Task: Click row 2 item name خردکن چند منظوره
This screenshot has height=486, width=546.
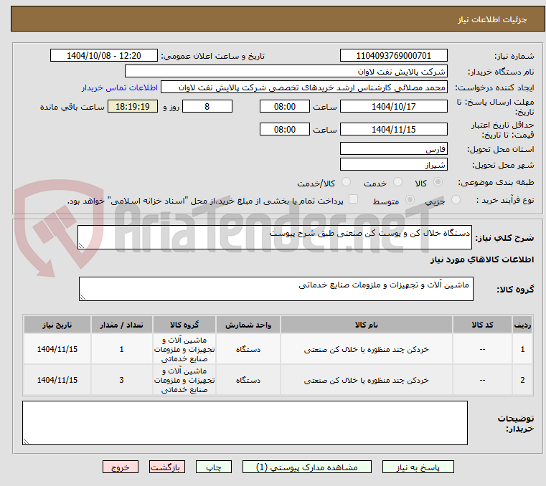Action: coord(367,380)
